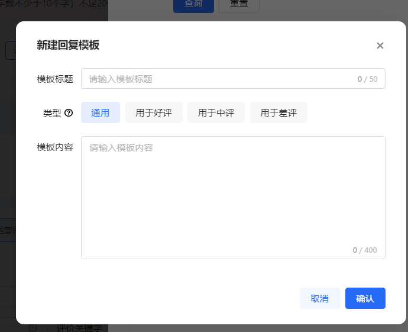Toggle the icon left of 评价关键字
Viewport: 408px width, 332px height.
[33, 327]
